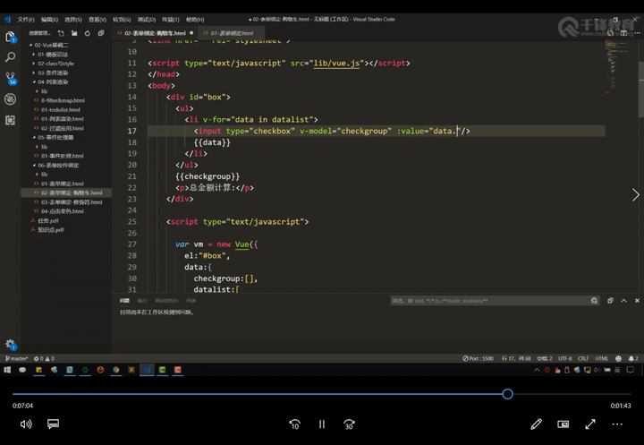Click the video player volume icon
This screenshot has height=445, width=644.
click(x=26, y=424)
